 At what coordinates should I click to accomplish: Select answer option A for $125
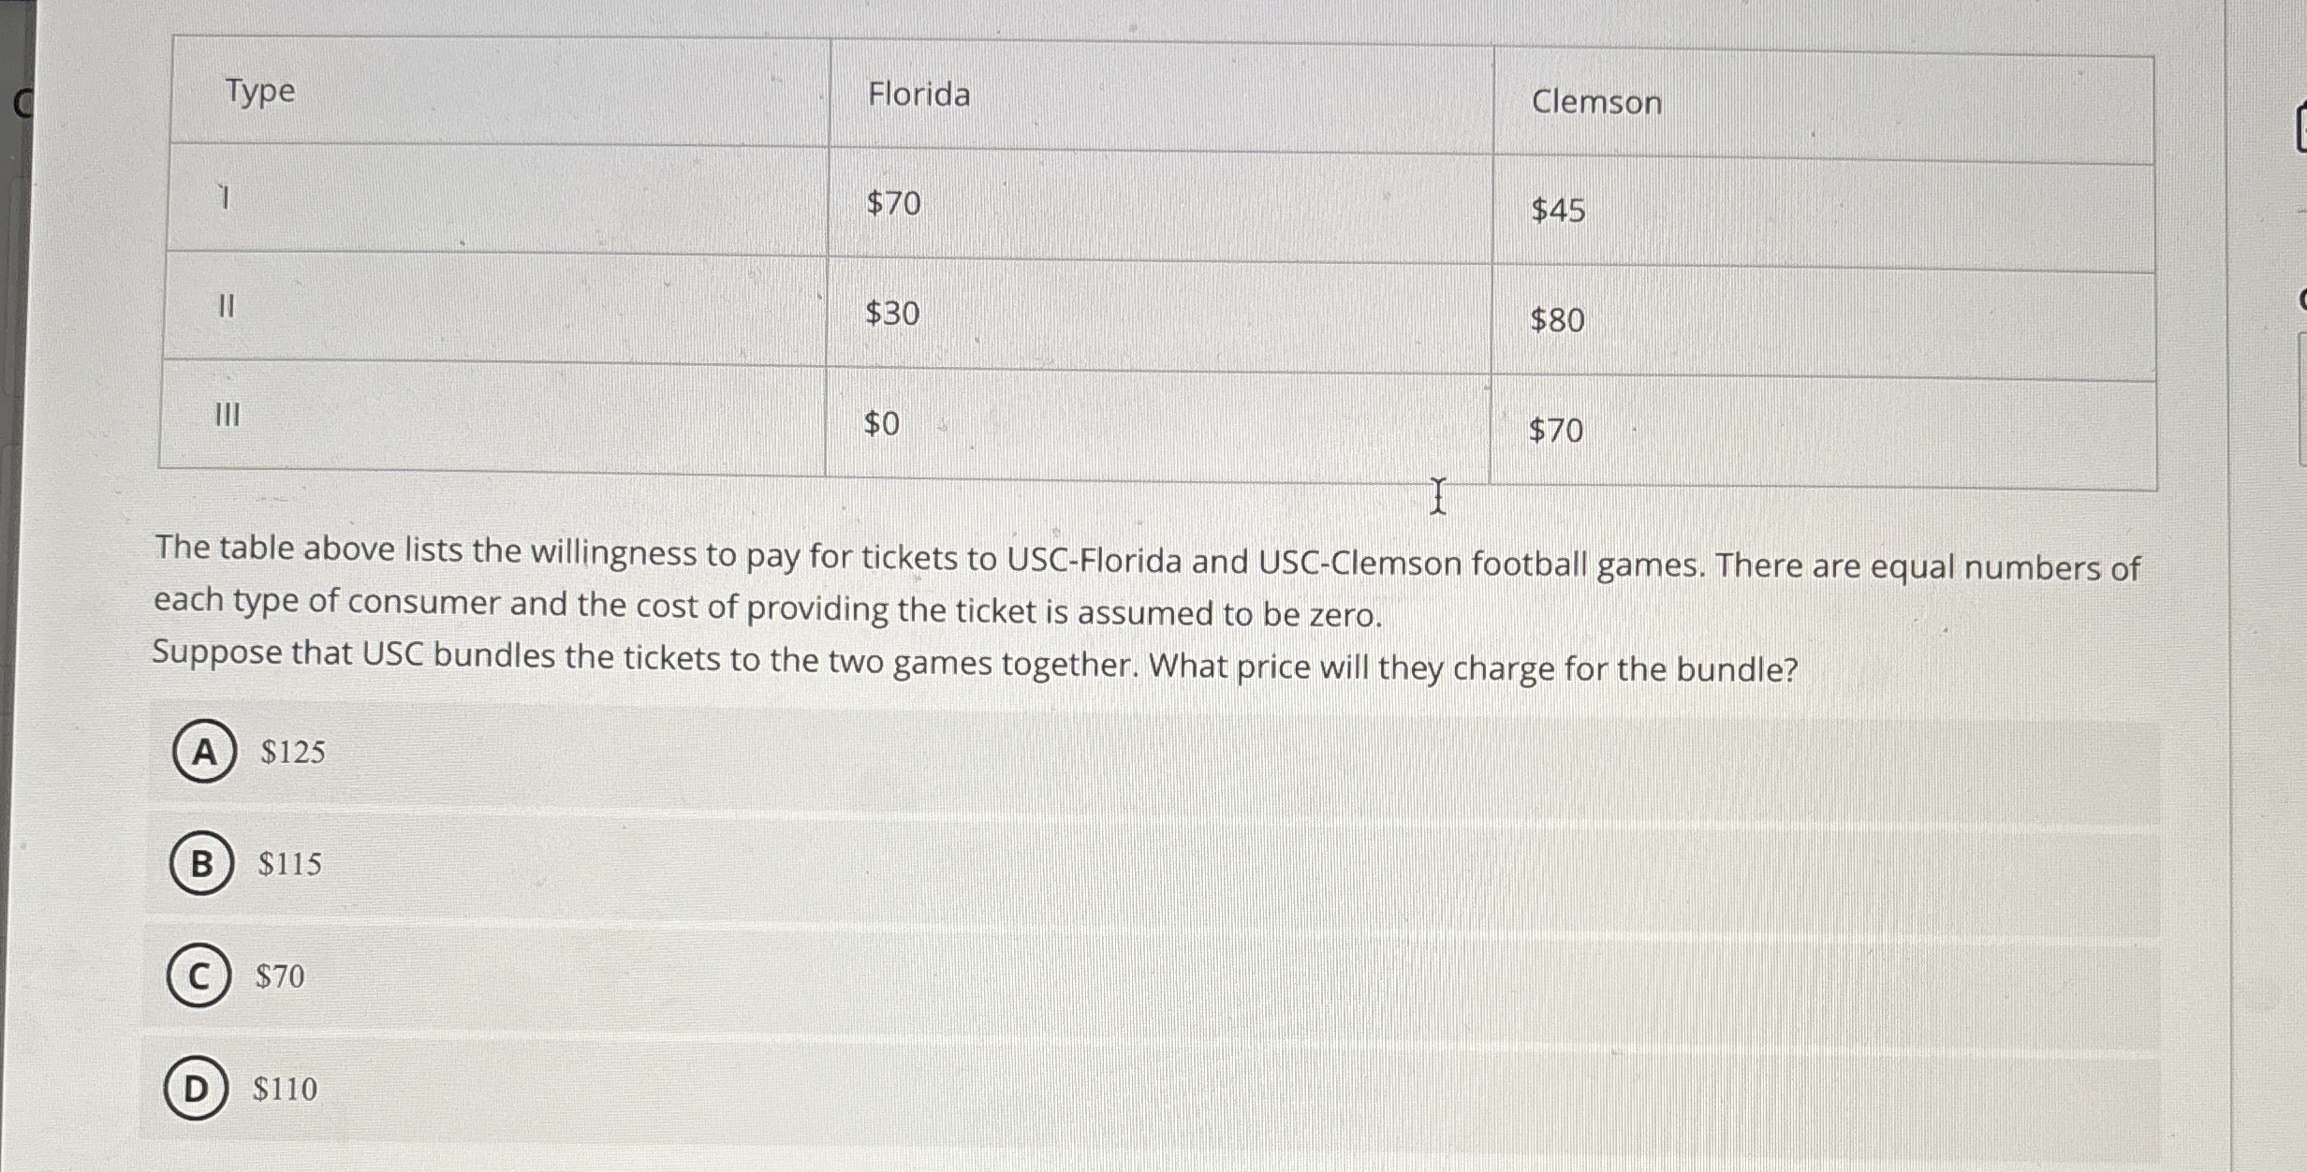tap(292, 750)
